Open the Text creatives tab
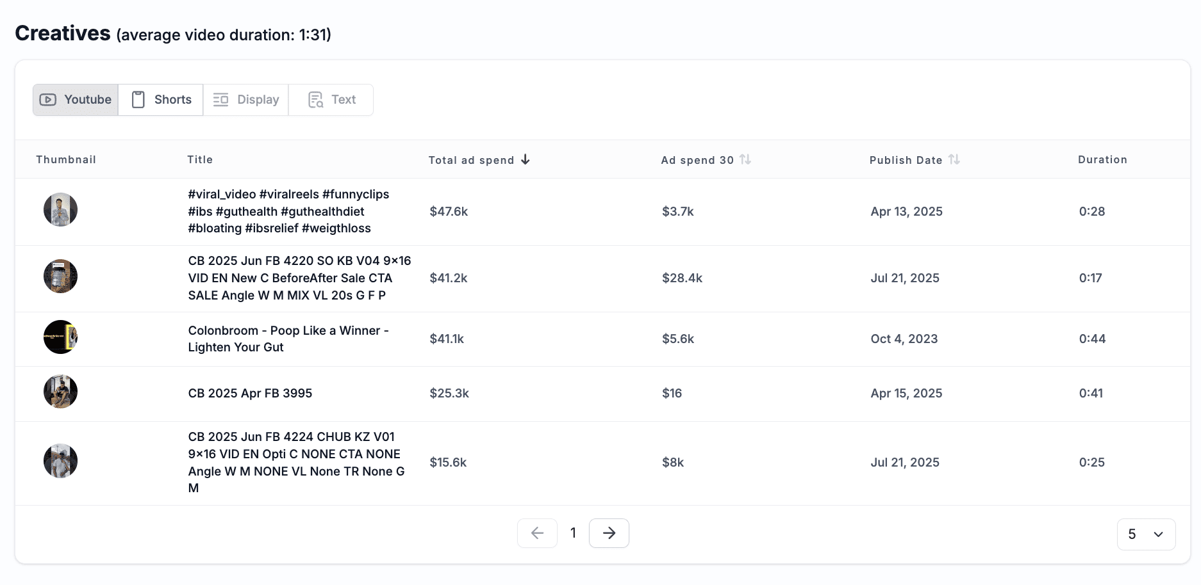Screen dimensions: 1201x585 (x=331, y=100)
